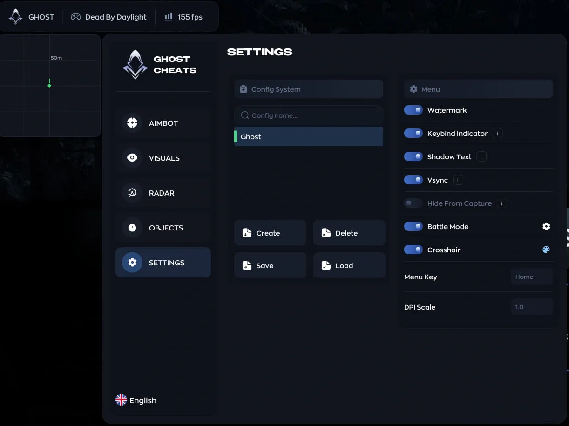This screenshot has height=426, width=569.
Task: Focus the Config name search field
Action: tap(309, 115)
